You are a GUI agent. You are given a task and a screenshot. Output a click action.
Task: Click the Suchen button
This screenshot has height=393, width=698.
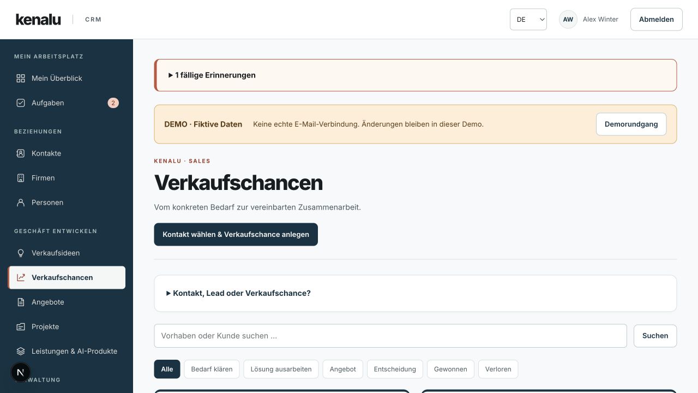(655, 336)
